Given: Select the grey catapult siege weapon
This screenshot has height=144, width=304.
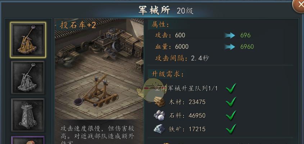Looking at the screenshot, I should point(28,77).
